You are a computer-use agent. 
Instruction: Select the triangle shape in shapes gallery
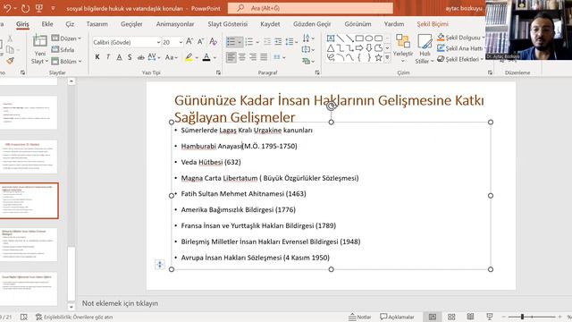(x=331, y=47)
